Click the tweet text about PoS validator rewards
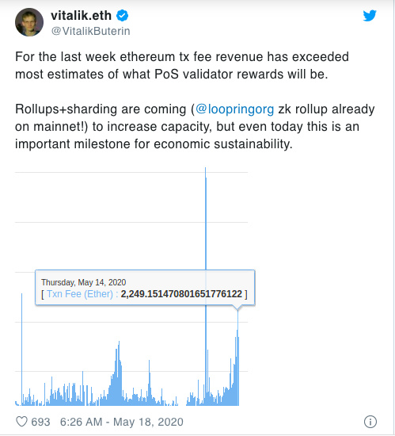This screenshot has height=436, width=395. tap(182, 65)
